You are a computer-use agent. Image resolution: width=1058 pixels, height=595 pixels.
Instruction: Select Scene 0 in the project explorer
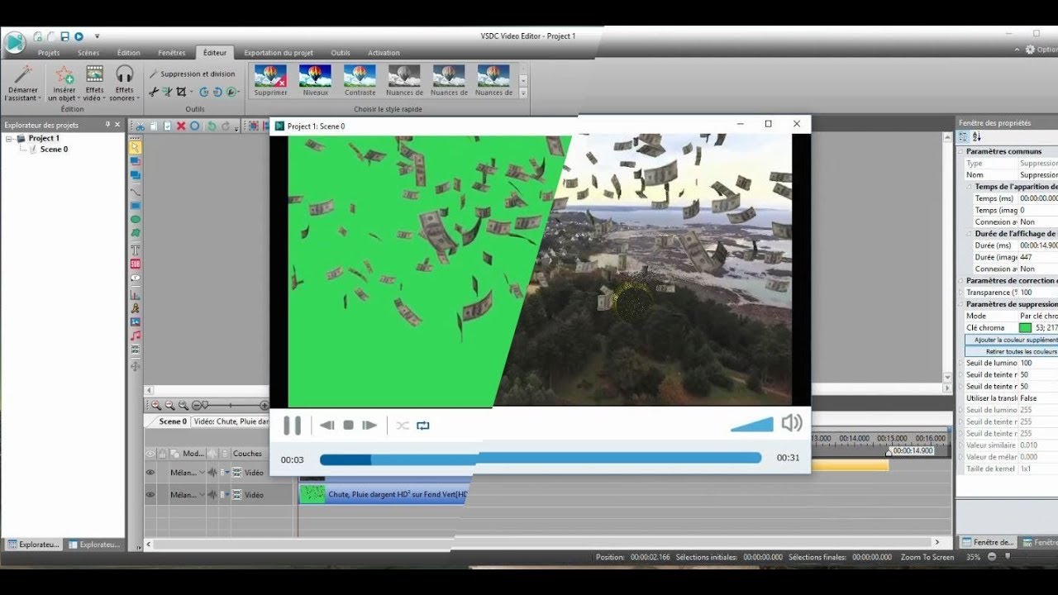54,150
